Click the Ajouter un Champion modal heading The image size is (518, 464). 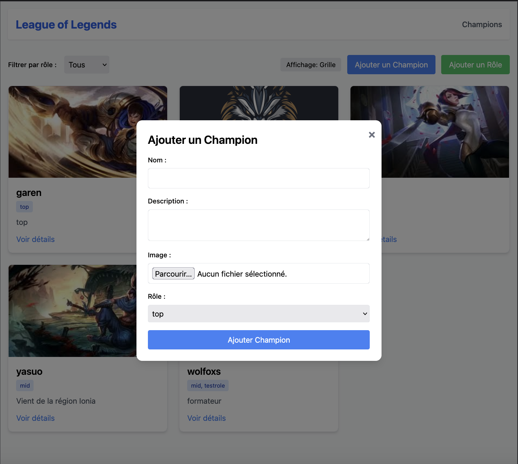coord(203,140)
